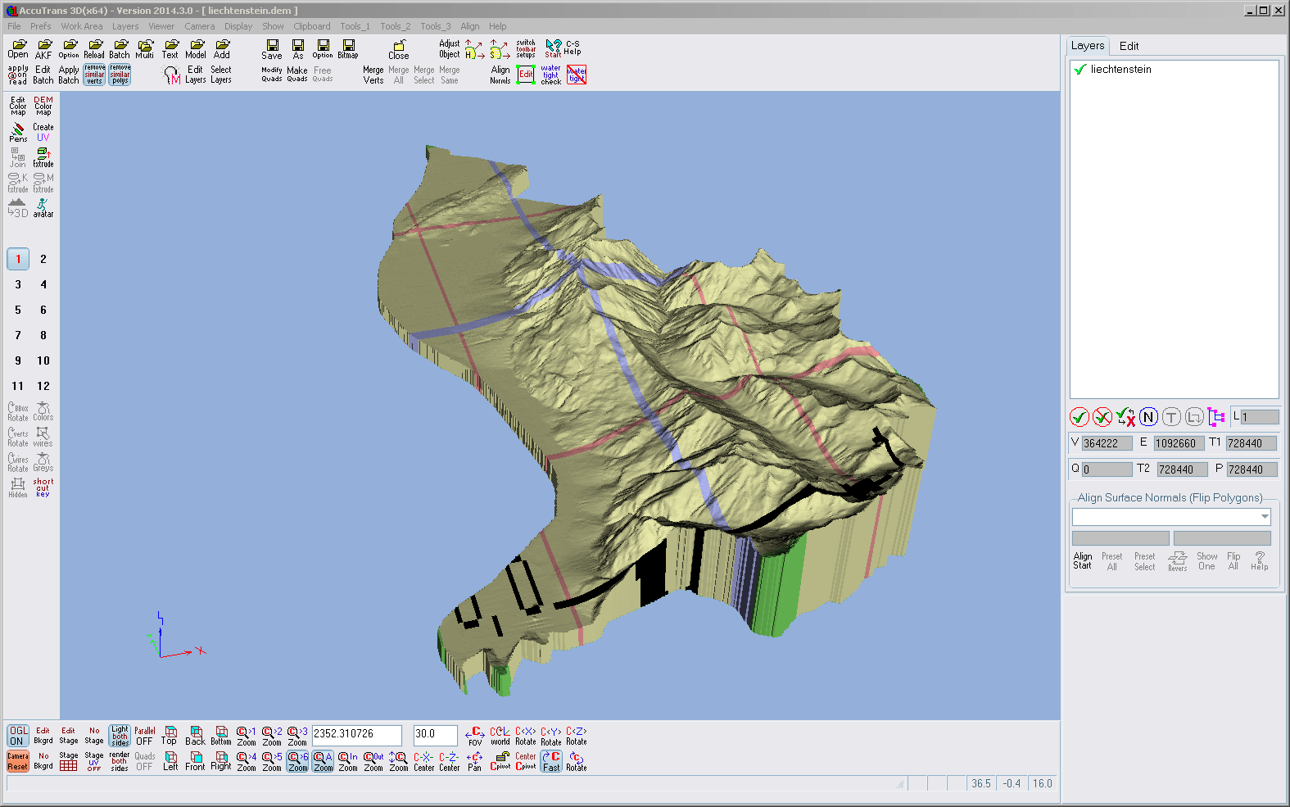Click the avatar icon

click(x=43, y=207)
